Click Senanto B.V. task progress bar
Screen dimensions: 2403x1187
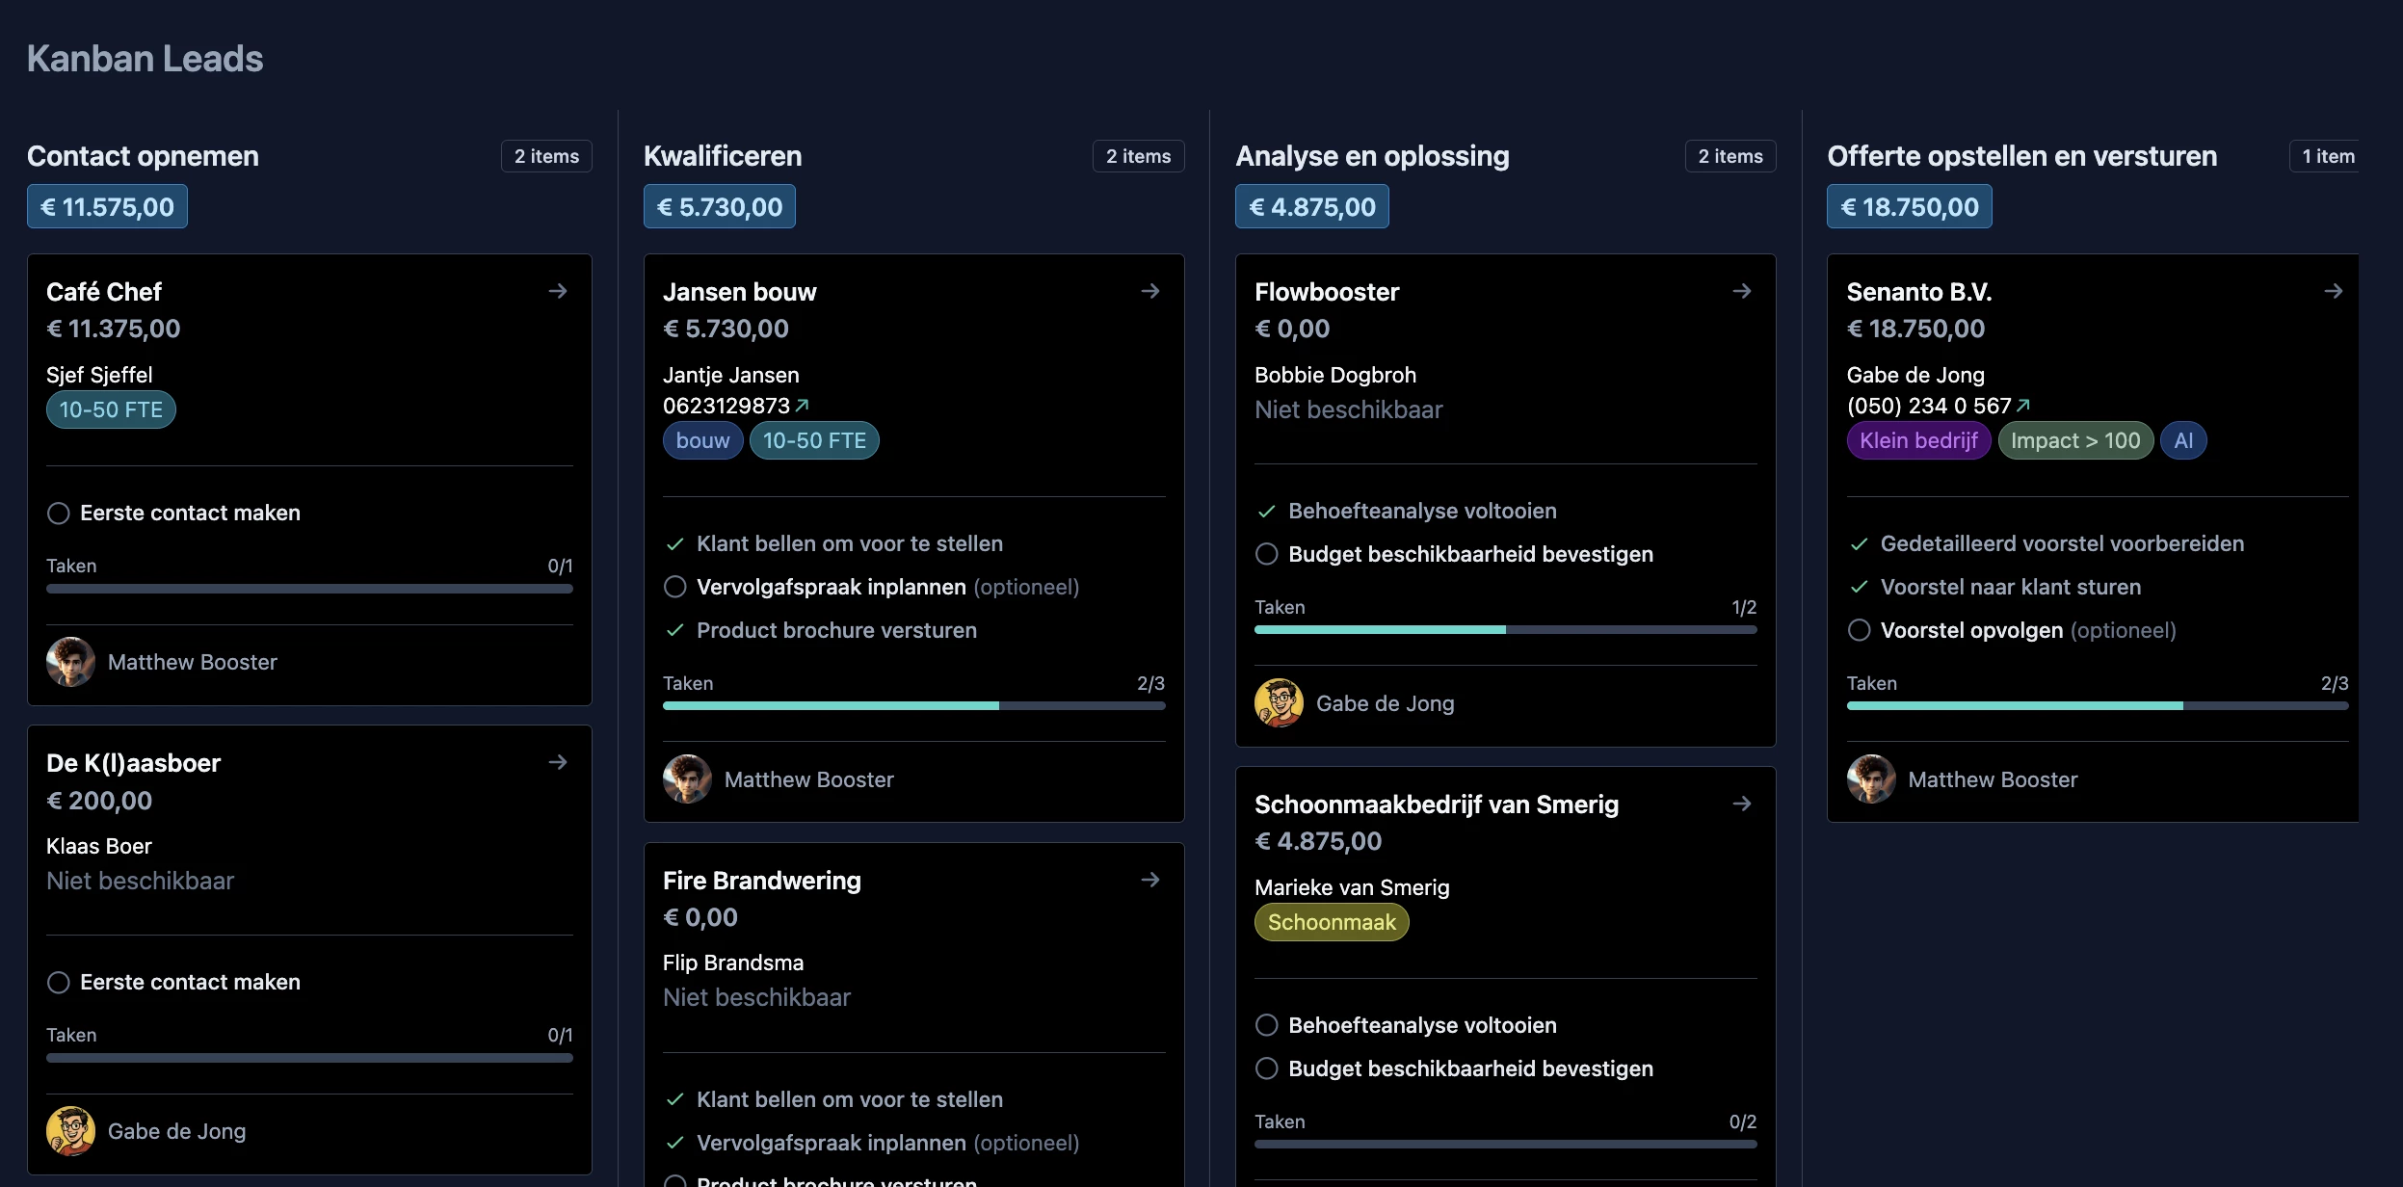point(2098,706)
